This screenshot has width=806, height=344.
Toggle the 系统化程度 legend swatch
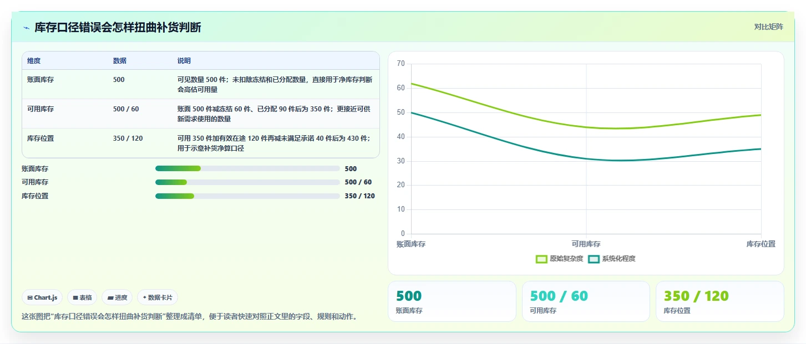pos(594,259)
